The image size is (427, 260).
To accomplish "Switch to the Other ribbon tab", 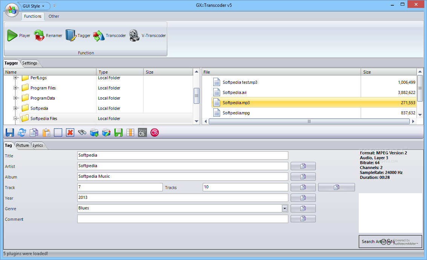I will (54, 16).
